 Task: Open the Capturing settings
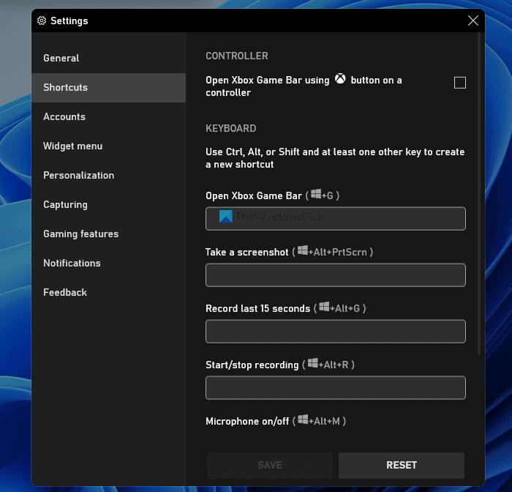click(x=109, y=205)
